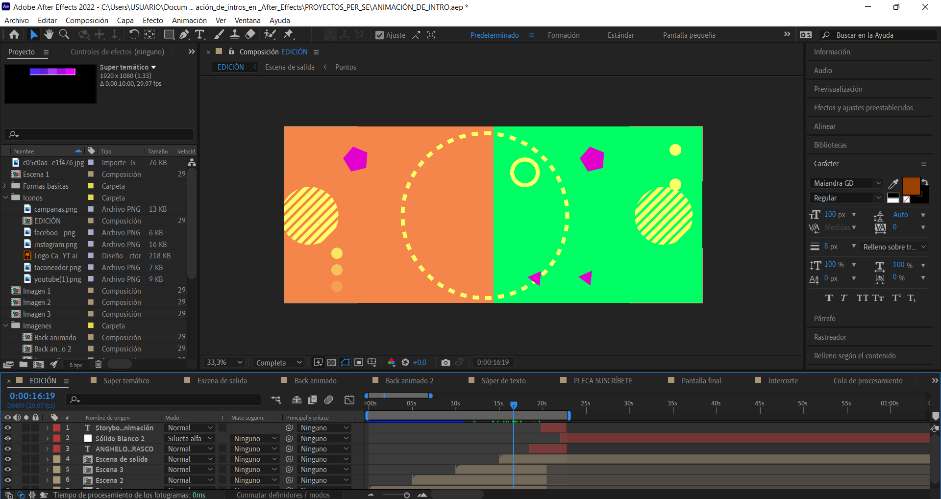Click the brown fill color swatch
This screenshot has width=941, height=499.
(x=910, y=186)
